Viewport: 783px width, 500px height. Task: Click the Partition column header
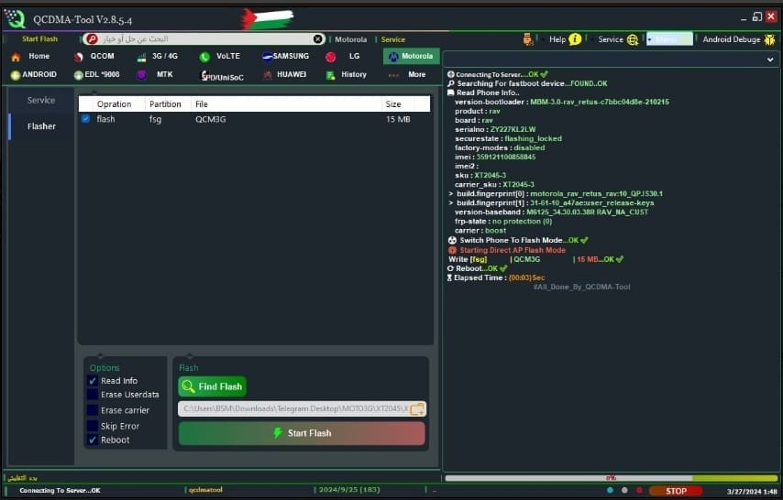165,103
